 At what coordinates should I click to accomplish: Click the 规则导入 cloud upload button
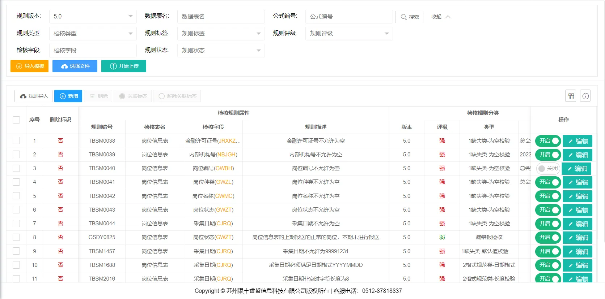(34, 96)
